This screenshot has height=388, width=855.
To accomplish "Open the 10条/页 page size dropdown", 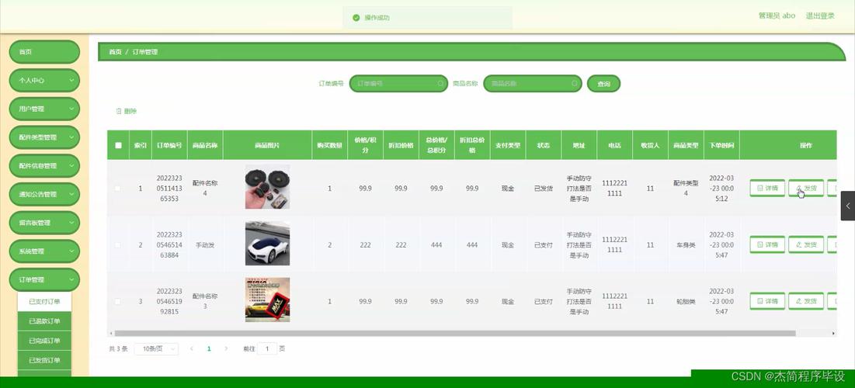I will 156,349.
